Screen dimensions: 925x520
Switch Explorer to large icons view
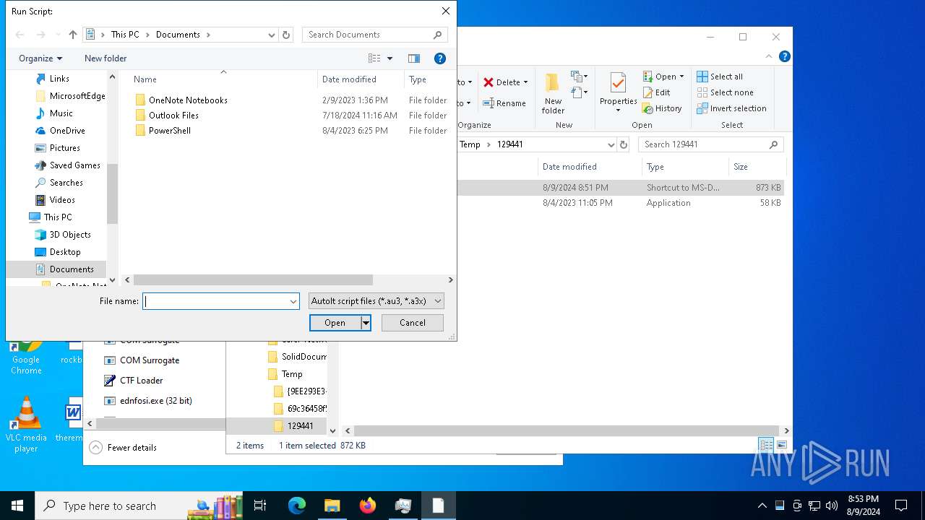point(781,445)
